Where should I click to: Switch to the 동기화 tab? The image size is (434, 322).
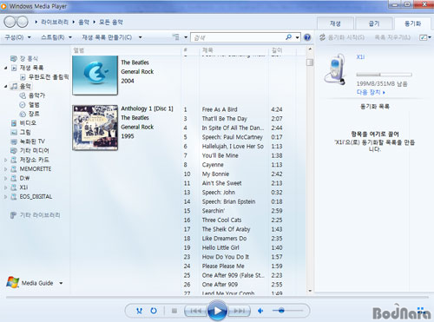point(413,23)
